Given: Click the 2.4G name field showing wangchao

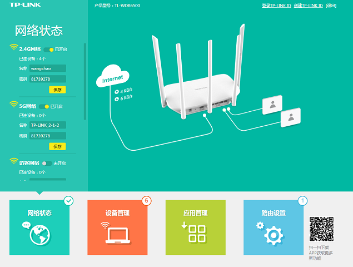Looking at the screenshot, I should (x=47, y=68).
